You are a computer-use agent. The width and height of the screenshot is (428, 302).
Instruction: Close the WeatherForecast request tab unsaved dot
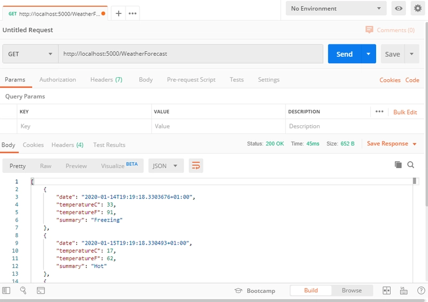[103, 13]
